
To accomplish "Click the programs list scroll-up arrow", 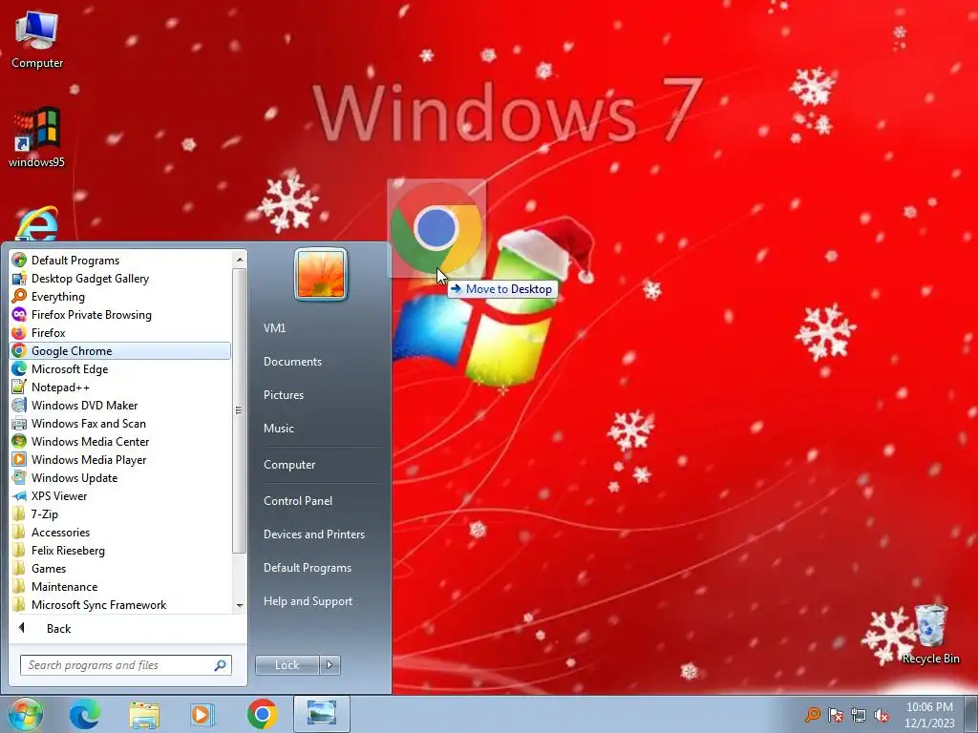I will point(240,258).
